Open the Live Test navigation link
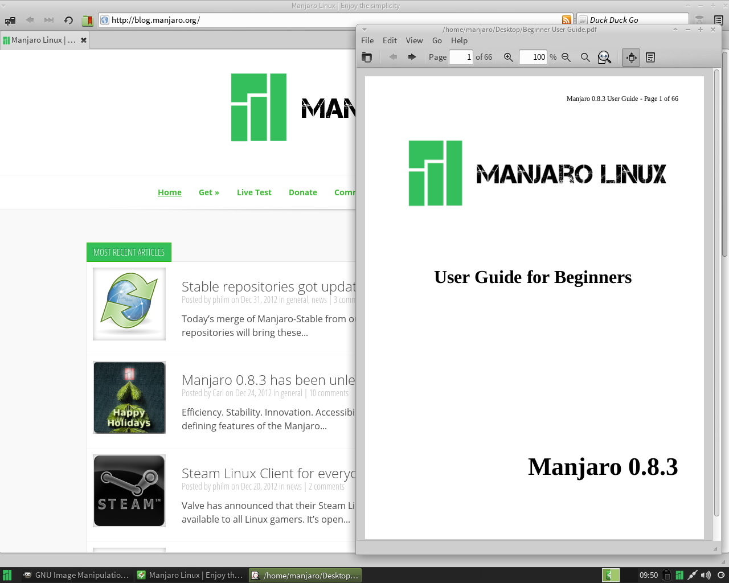 [254, 192]
